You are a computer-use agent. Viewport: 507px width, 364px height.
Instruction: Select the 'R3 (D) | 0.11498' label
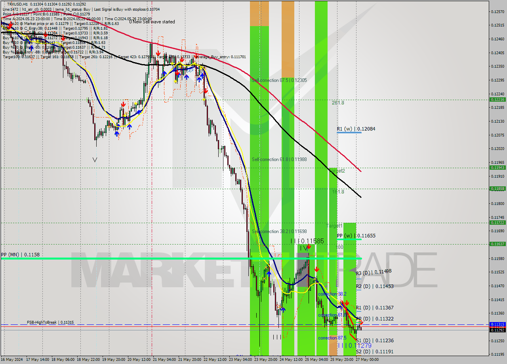tap(374, 272)
